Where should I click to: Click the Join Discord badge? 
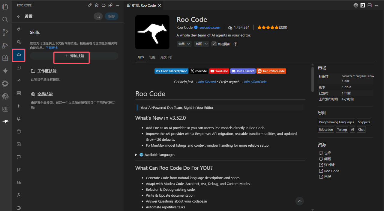(243, 71)
